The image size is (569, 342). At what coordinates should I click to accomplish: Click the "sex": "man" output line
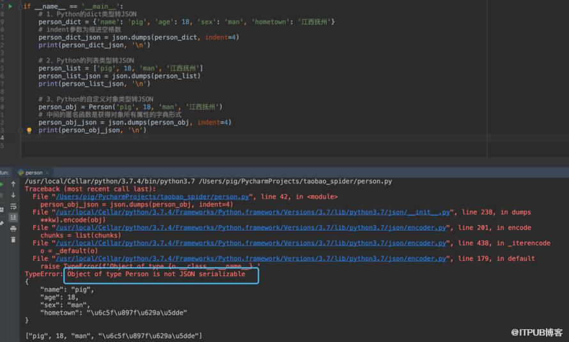tap(65, 305)
